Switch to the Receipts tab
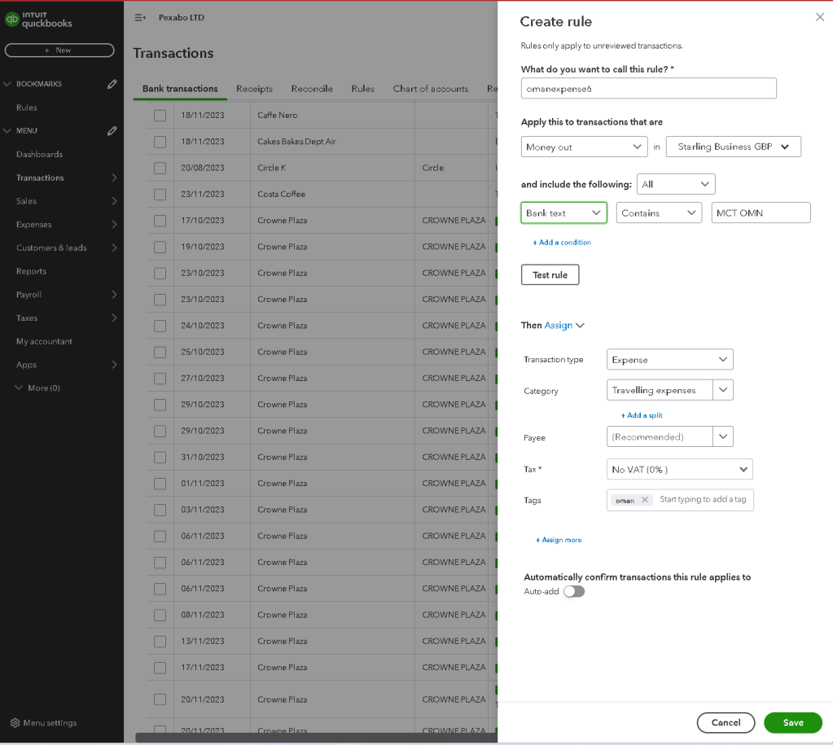The width and height of the screenshot is (833, 745). coord(255,89)
